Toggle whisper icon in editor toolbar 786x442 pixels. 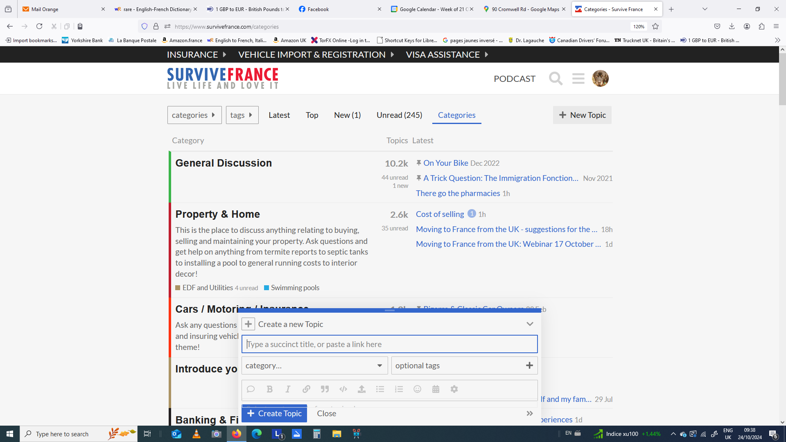[x=251, y=389]
